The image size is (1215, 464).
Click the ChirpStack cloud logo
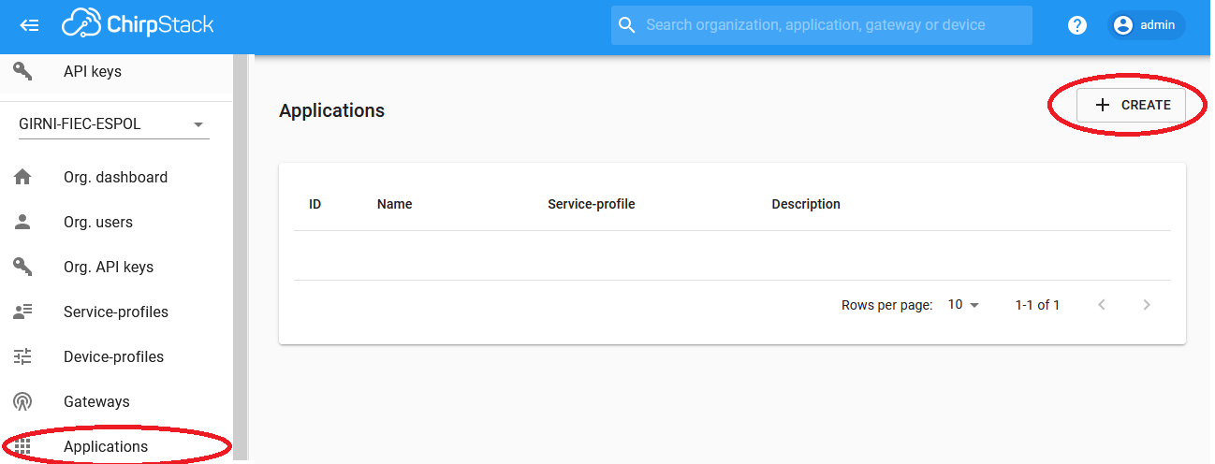81,25
